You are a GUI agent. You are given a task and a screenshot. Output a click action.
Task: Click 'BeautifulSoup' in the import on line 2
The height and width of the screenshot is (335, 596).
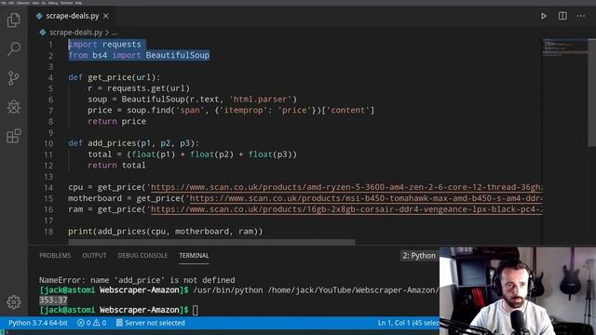[178, 56]
